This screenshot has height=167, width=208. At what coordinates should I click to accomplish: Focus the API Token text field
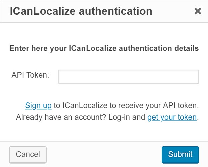pyautogui.click(x=128, y=76)
